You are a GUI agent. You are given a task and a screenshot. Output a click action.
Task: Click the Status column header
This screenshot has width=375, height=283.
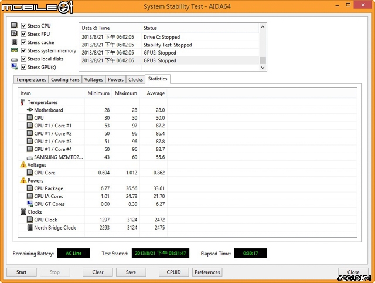[200, 28]
